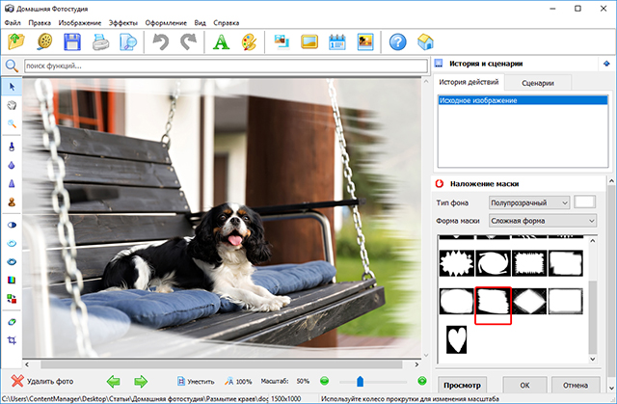Select the zoom magnifier tool

click(x=12, y=123)
